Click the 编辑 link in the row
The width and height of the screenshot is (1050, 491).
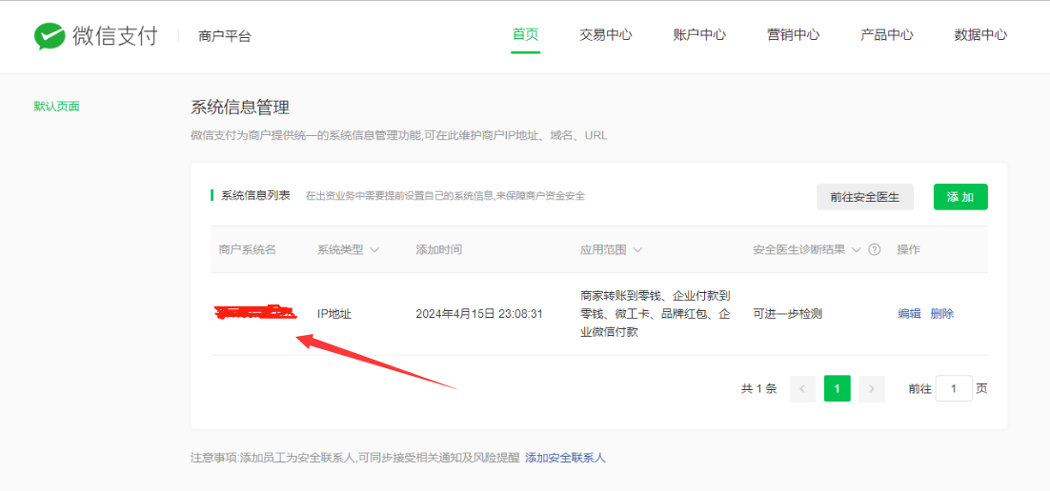(909, 314)
